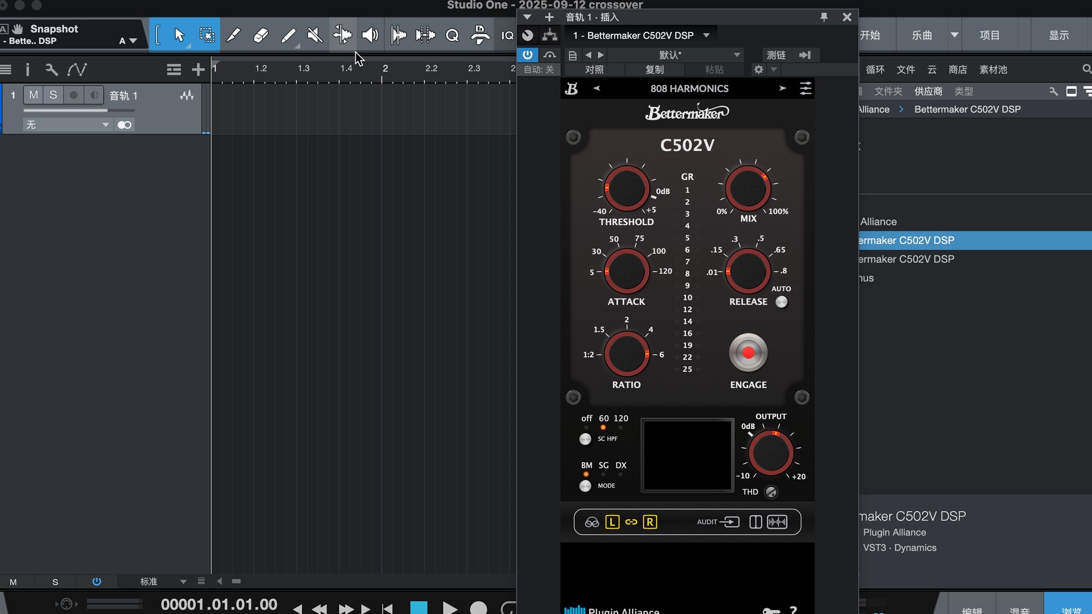Cycle the SC HPF switch
Screen dimensions: 1092x614
pyautogui.click(x=585, y=439)
